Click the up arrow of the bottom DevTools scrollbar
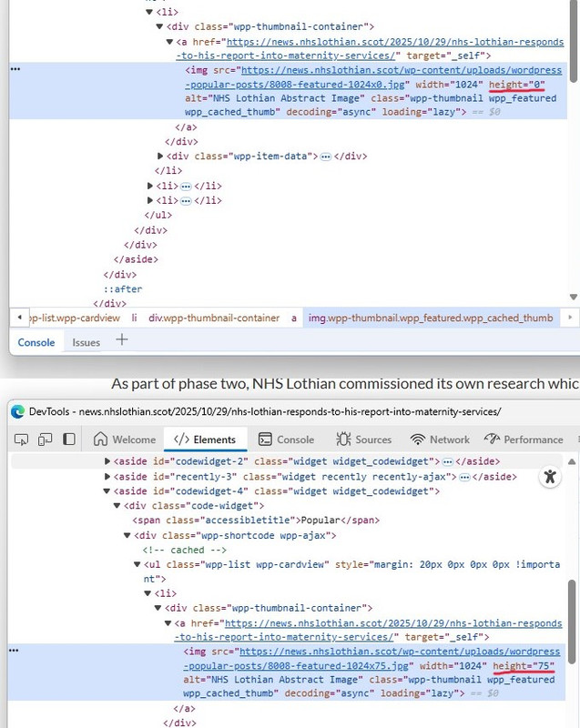This screenshot has width=580, height=728. 572,461
